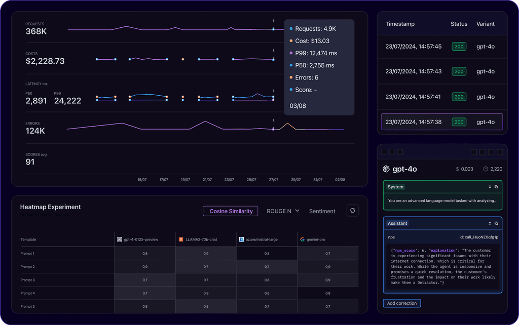Click the dollar icon next to 0.003 cost

457,169
